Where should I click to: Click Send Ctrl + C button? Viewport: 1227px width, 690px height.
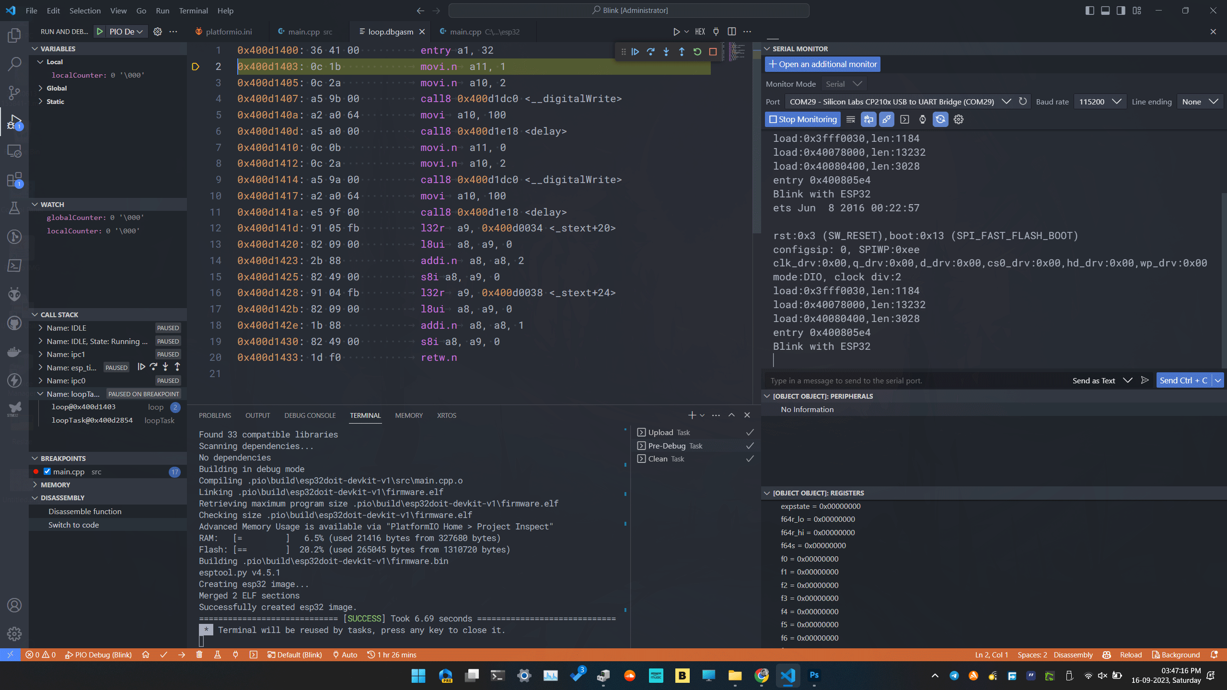(1183, 380)
